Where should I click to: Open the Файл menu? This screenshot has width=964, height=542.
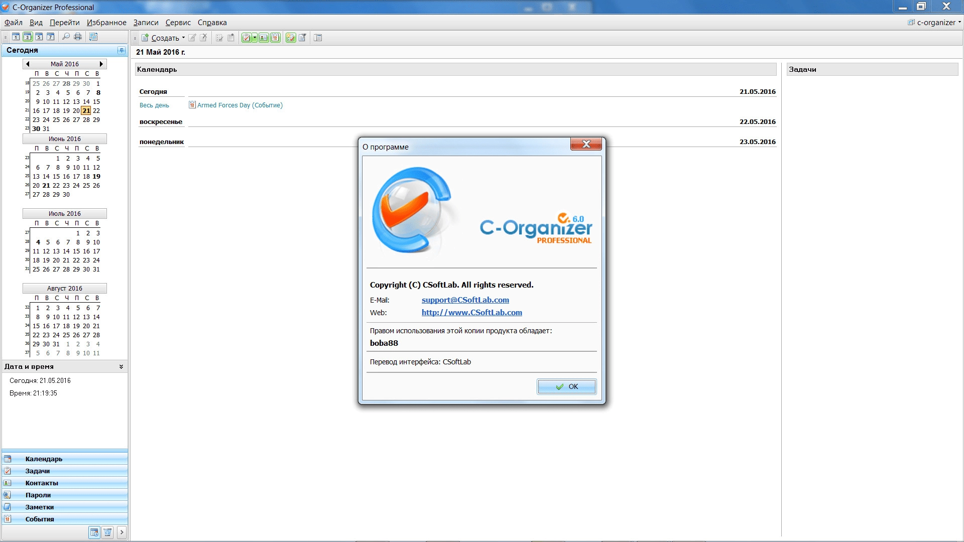(14, 23)
